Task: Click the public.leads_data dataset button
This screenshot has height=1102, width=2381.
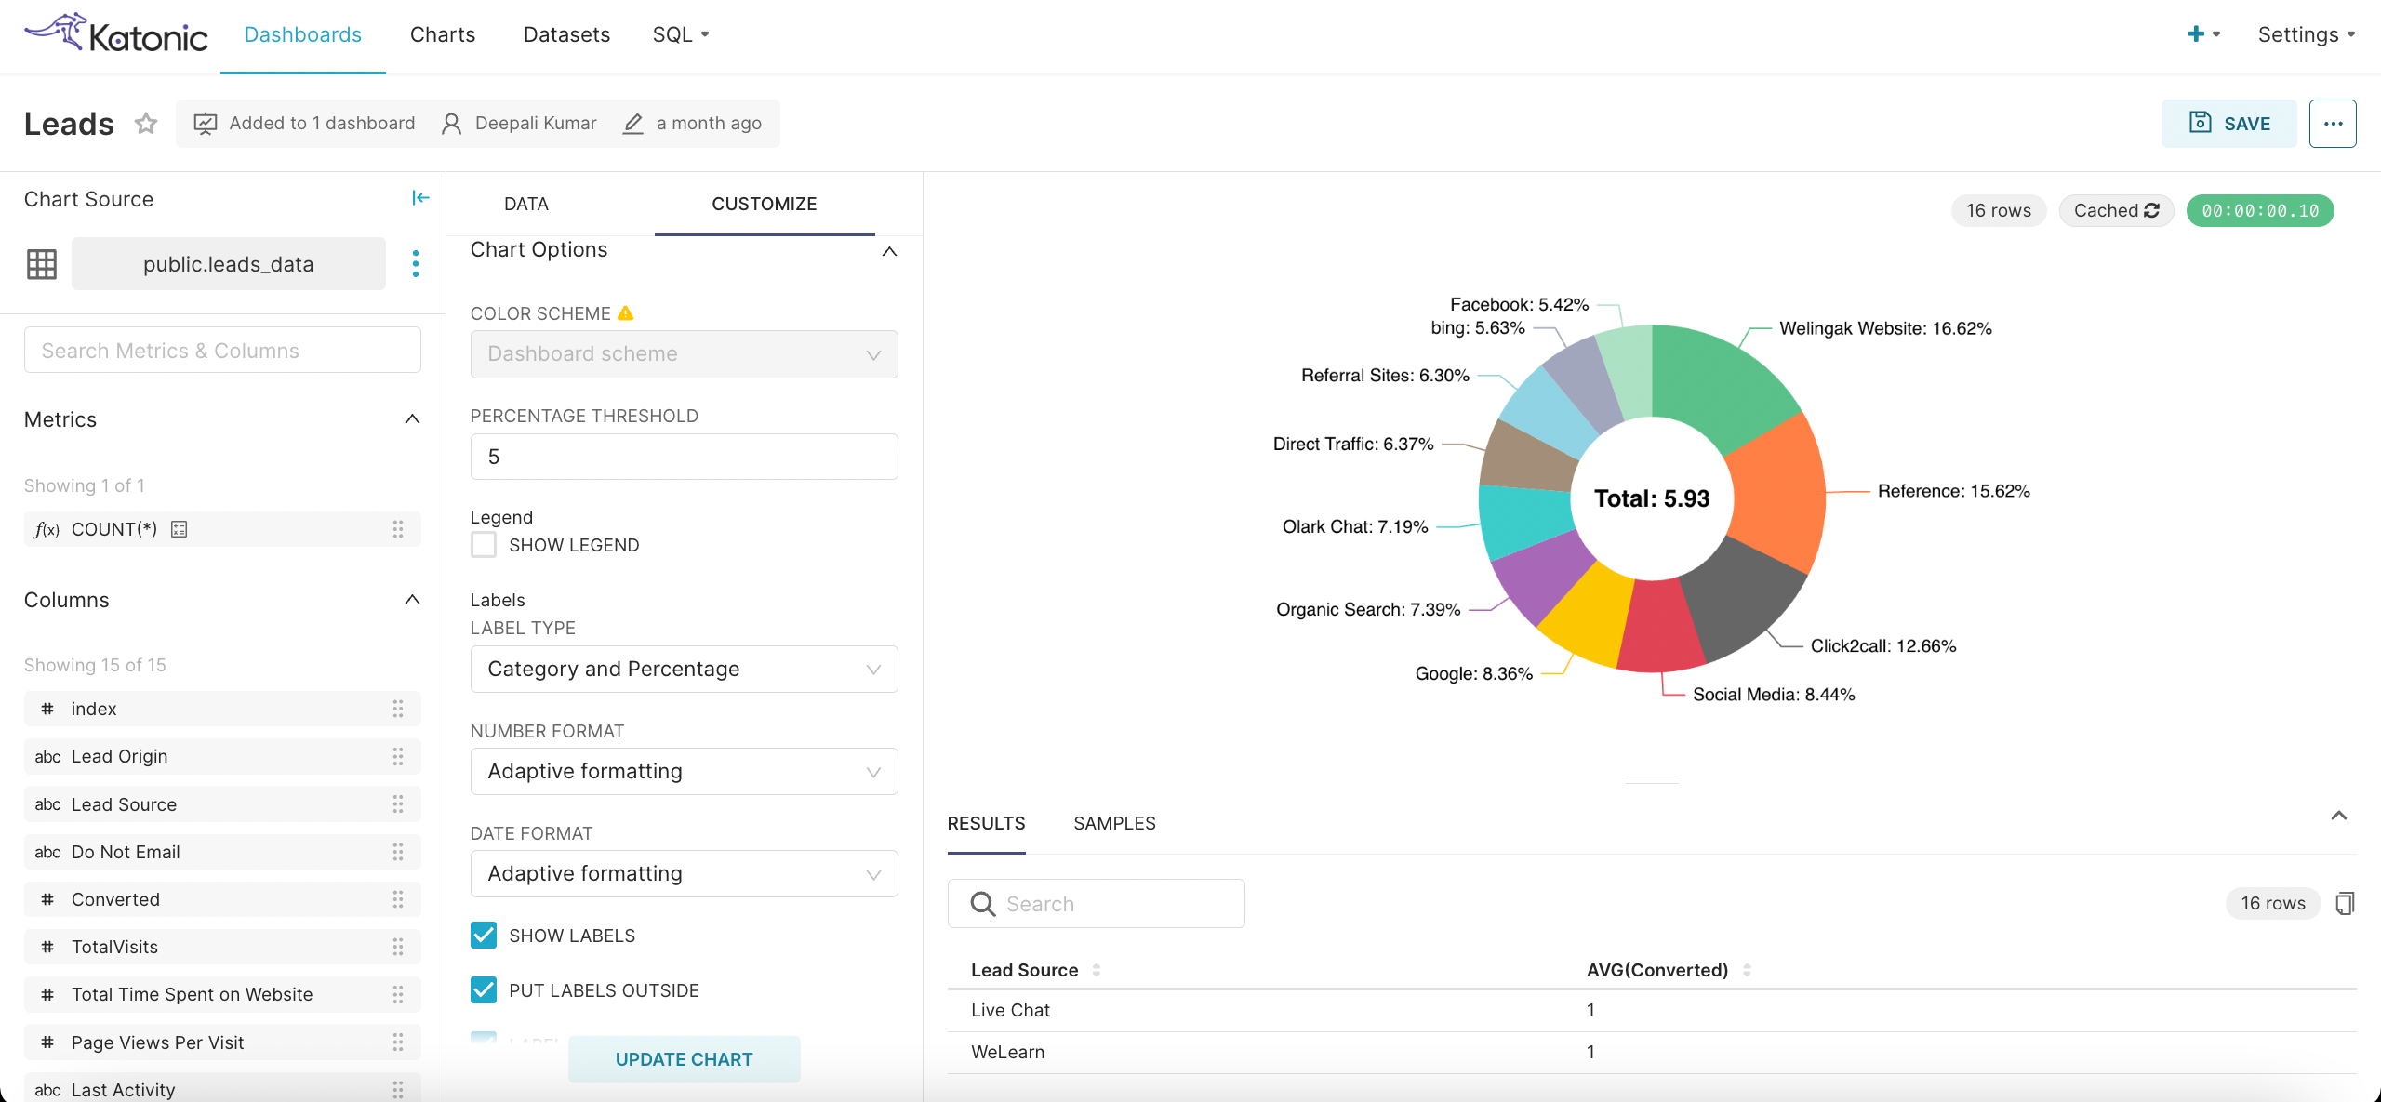Action: [229, 264]
